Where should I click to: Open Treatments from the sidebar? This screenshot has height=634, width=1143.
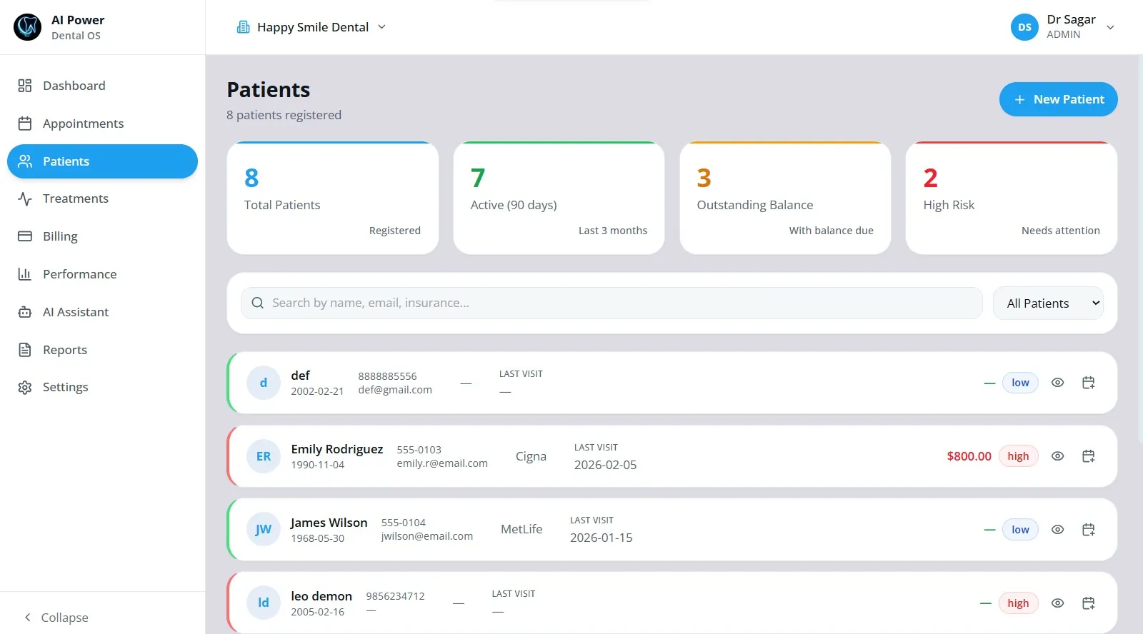click(102, 198)
